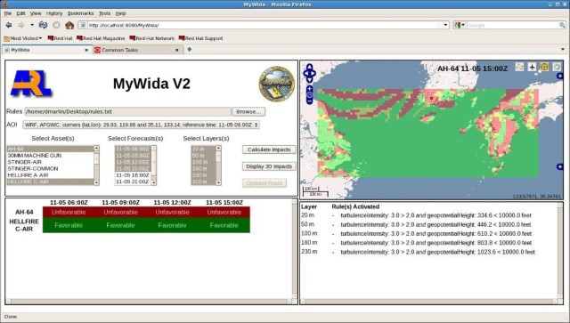Click the Rules file path field
The height and width of the screenshot is (323, 570).
pyautogui.click(x=127, y=111)
